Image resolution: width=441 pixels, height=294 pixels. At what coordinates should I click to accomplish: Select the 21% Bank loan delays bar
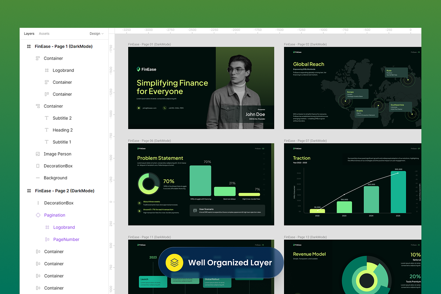click(x=225, y=191)
